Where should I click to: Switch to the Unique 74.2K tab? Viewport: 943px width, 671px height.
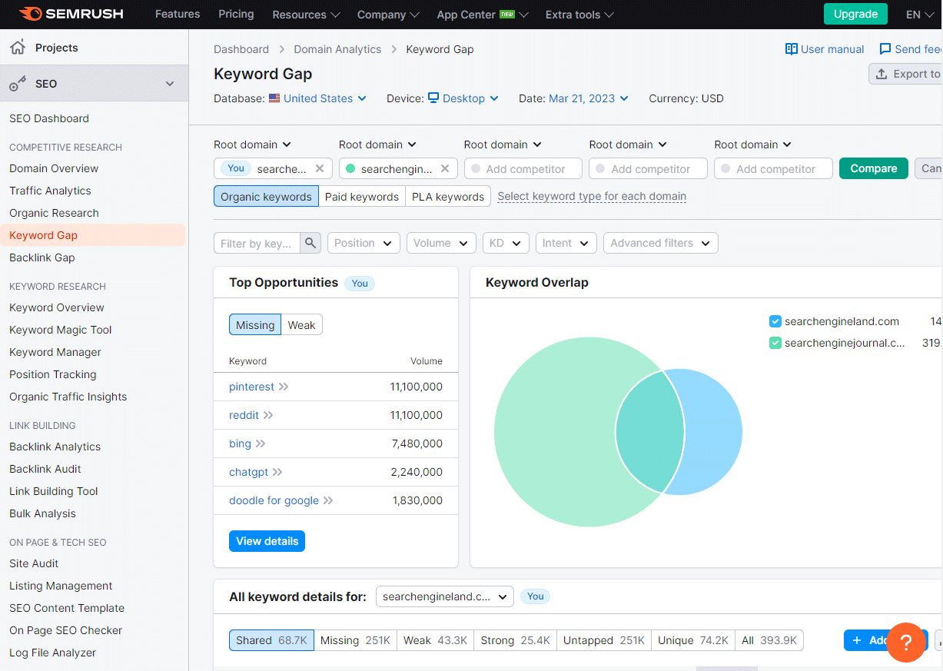(x=693, y=640)
